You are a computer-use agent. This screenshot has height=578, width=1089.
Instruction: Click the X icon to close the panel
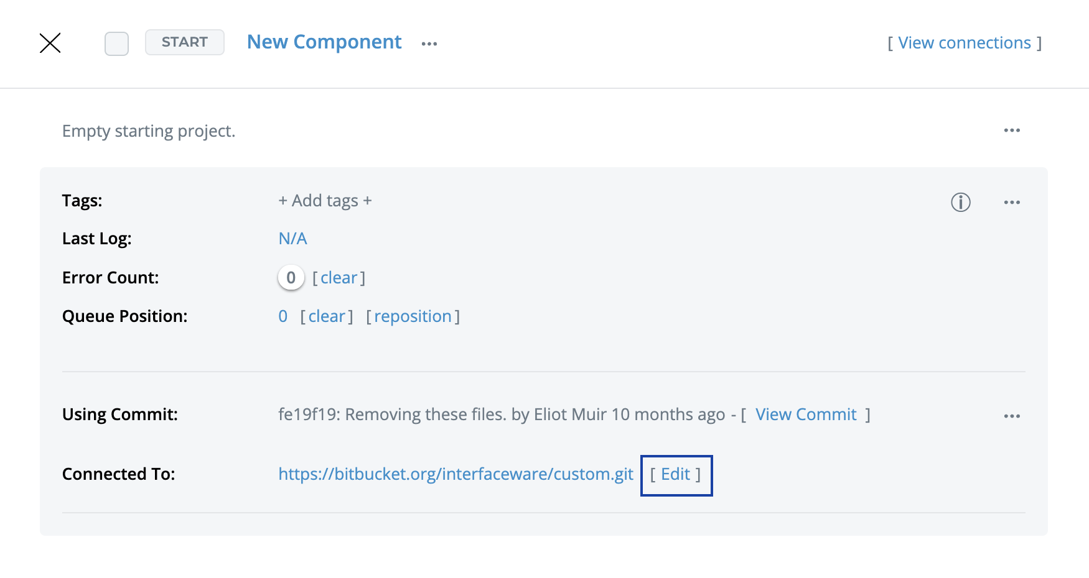point(50,43)
